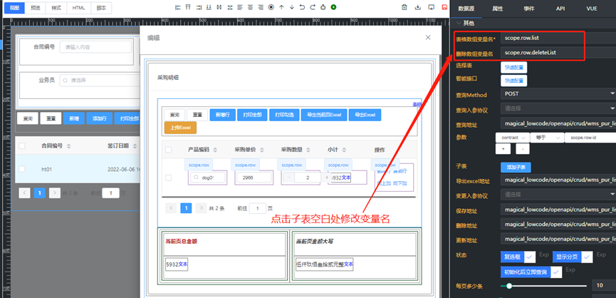Screen dimensions: 616x298
Task: Click the 删除数组变量名 input field
Action: (558, 53)
